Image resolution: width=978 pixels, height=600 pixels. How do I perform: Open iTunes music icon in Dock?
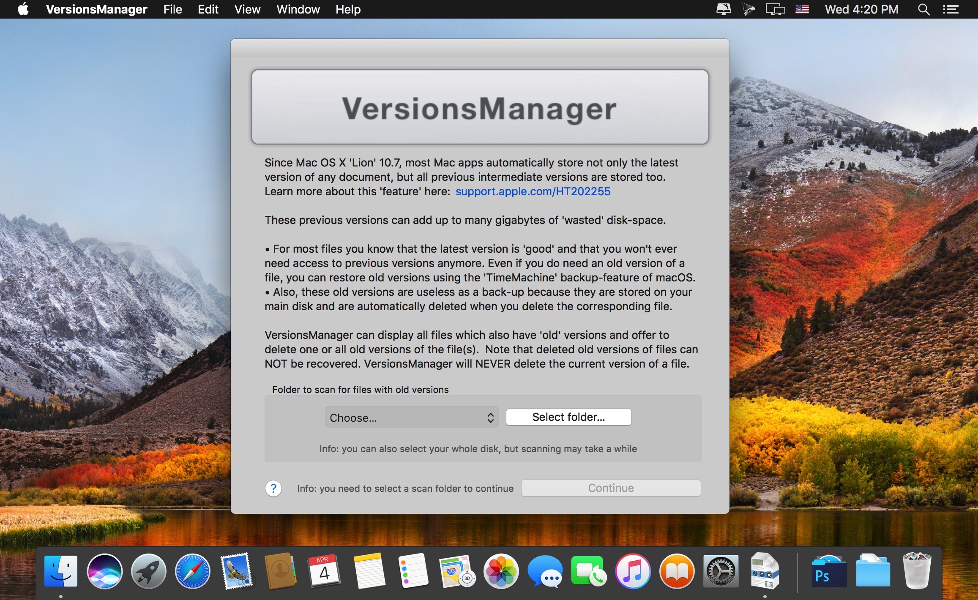[x=633, y=571]
